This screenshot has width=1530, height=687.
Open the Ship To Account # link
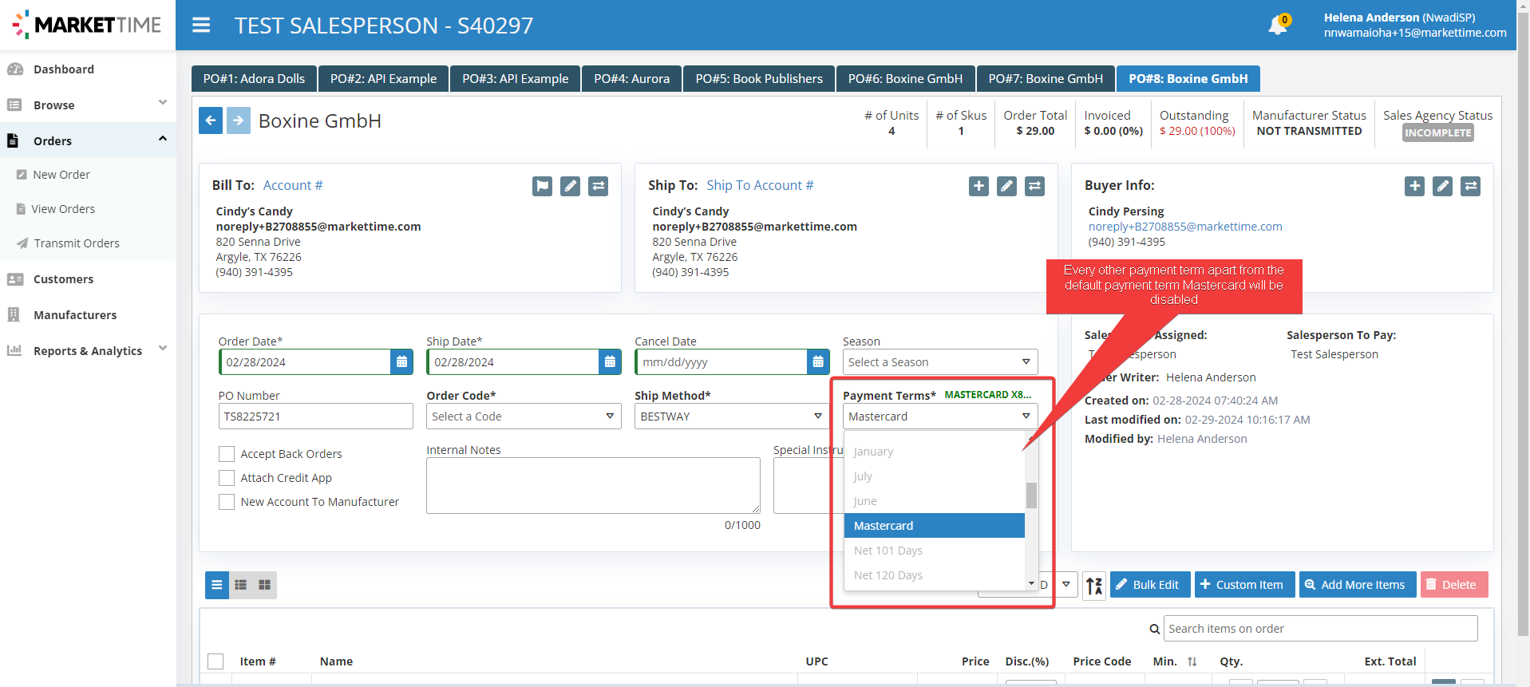pos(760,185)
